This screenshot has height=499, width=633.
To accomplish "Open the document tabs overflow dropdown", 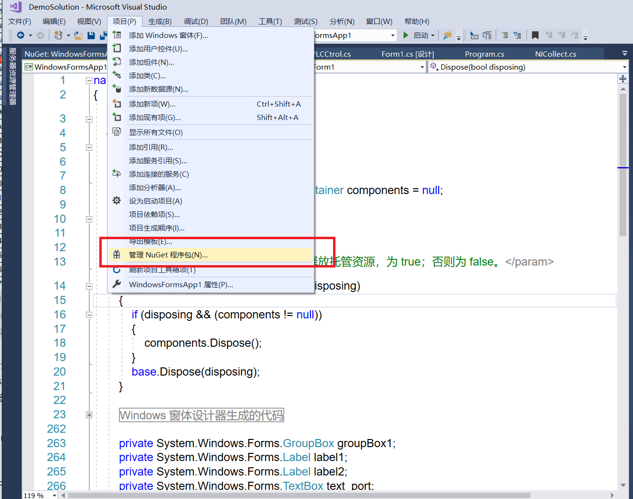I will (x=624, y=53).
